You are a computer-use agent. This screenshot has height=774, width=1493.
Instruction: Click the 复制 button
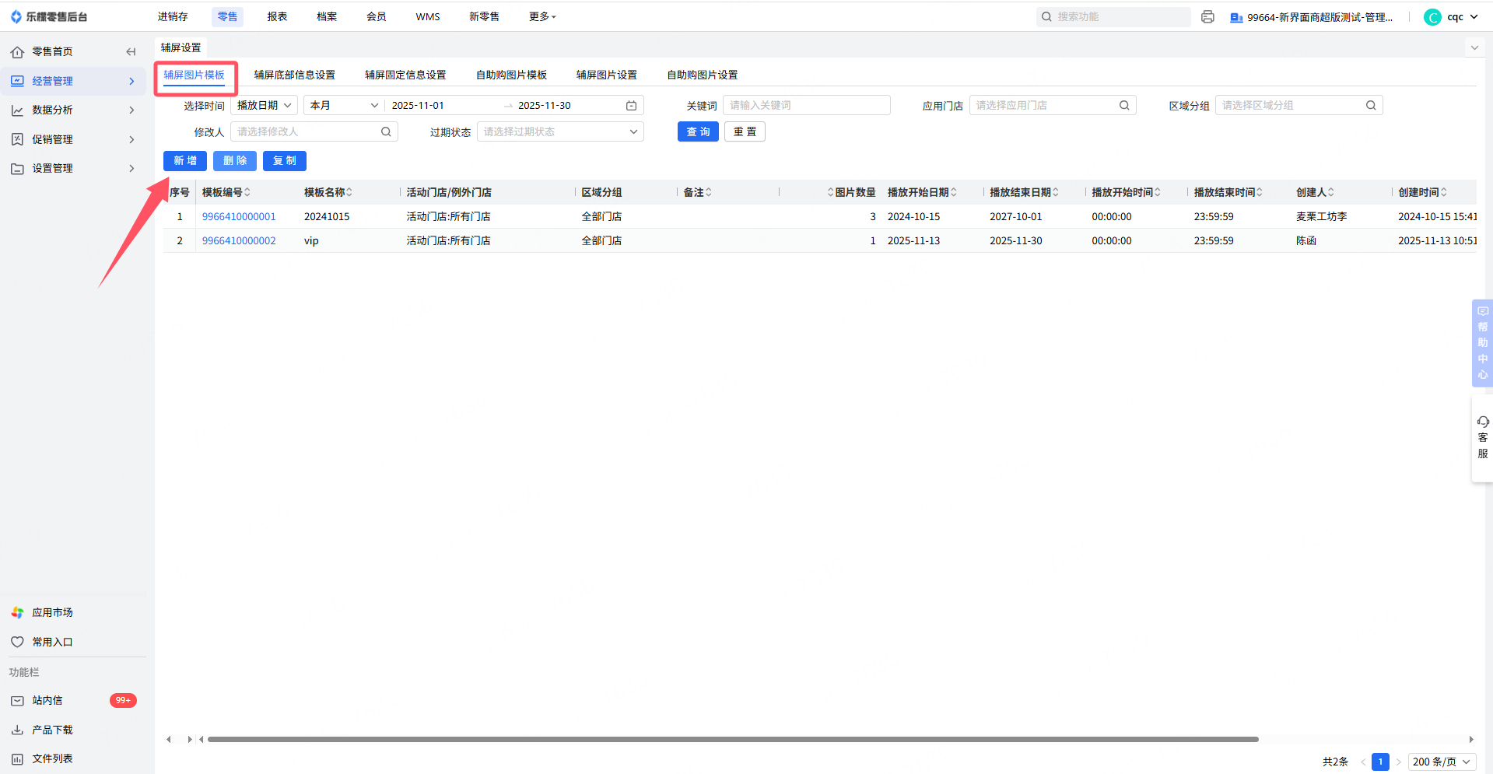pyautogui.click(x=285, y=161)
